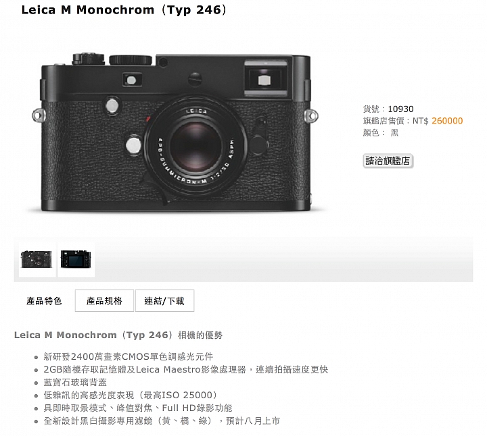Click the large Leica camera product image
The image size is (487, 436).
tap(175, 133)
